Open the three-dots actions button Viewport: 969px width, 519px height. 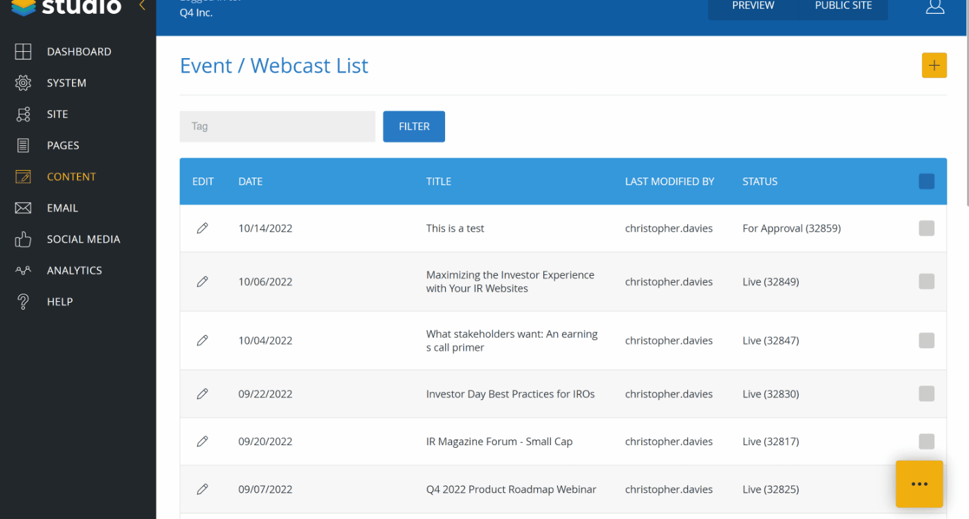[919, 484]
